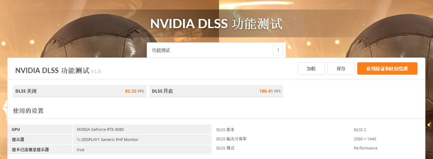Screen dimensions: 433x159
Task: Click the DLSS 模式 label
Action: (225, 148)
